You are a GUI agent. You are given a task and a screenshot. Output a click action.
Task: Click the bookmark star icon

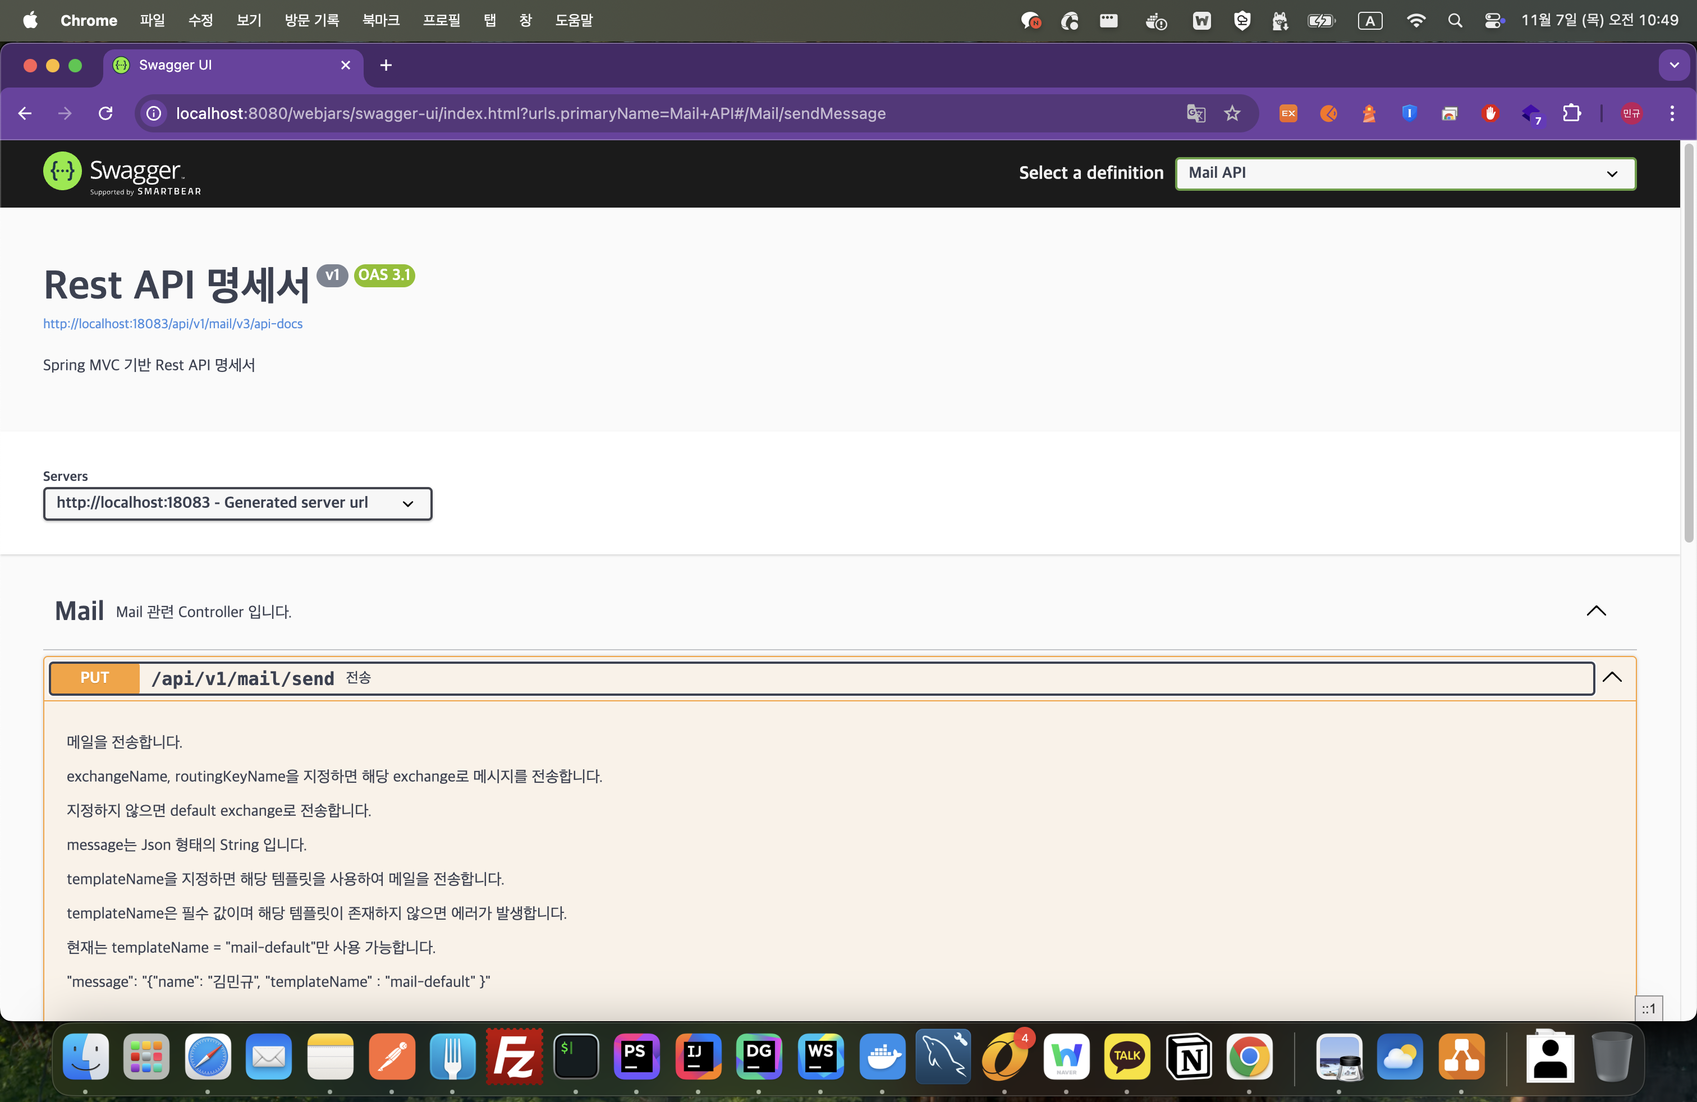click(1232, 113)
